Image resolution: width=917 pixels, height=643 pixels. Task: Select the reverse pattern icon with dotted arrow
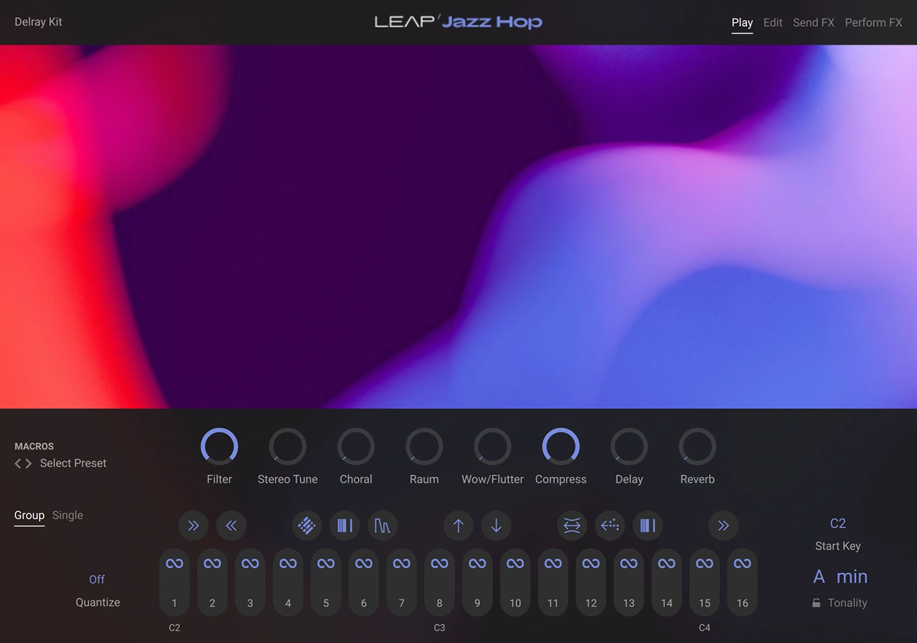click(x=609, y=526)
